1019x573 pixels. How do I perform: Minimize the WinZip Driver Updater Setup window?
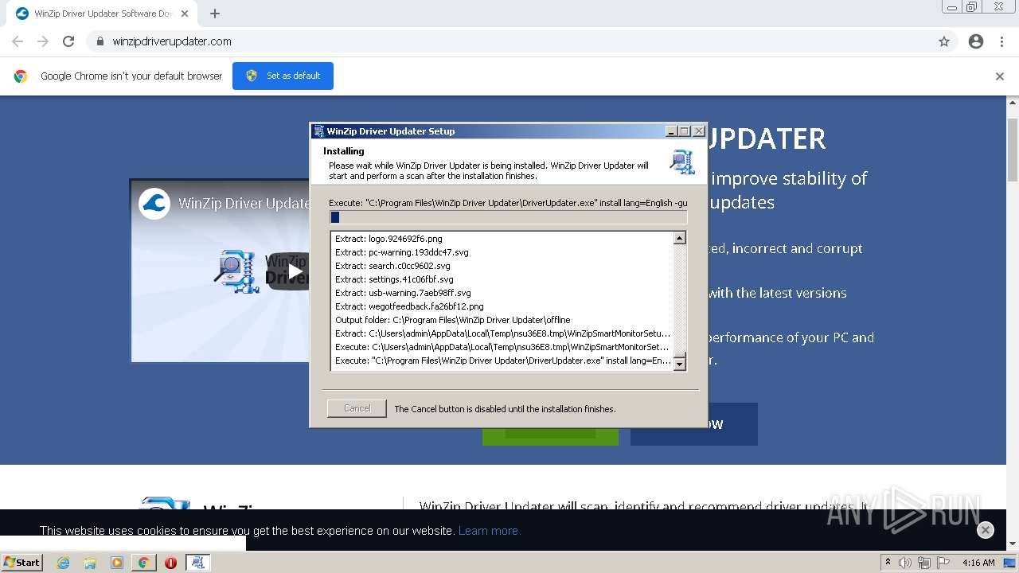coord(671,131)
